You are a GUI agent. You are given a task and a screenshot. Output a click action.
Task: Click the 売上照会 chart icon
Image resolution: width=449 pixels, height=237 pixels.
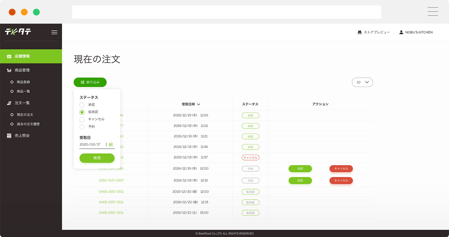tap(9, 136)
